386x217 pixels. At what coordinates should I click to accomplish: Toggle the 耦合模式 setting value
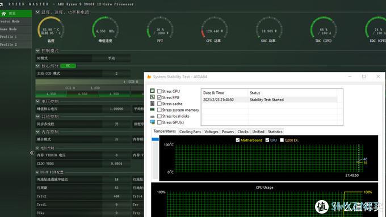pyautogui.click(x=116, y=139)
